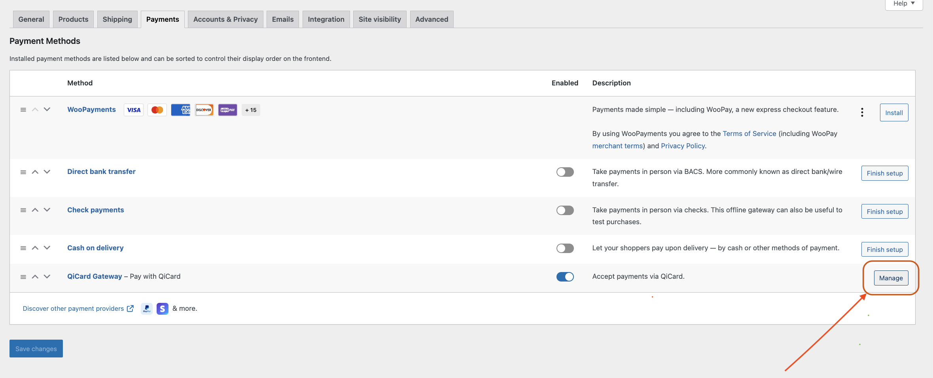Move Check payments up
The image size is (933, 378).
point(35,210)
